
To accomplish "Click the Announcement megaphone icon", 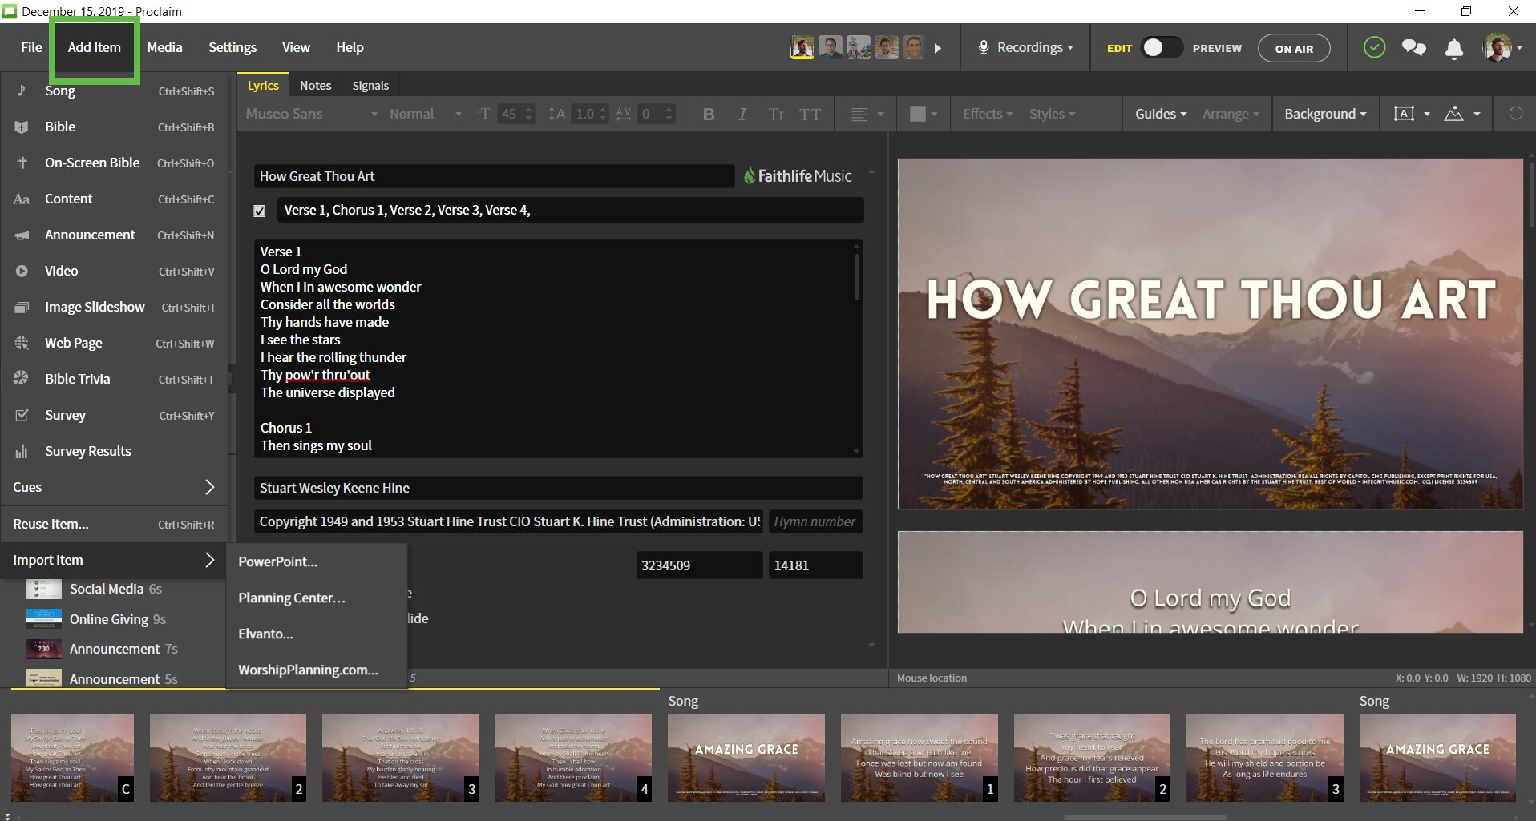I will pyautogui.click(x=22, y=235).
